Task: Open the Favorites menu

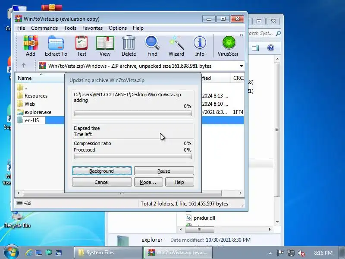Action: point(92,28)
